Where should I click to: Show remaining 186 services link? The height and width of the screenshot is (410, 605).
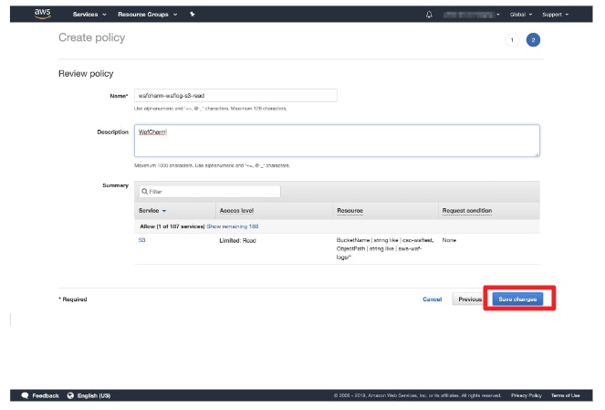pos(232,225)
